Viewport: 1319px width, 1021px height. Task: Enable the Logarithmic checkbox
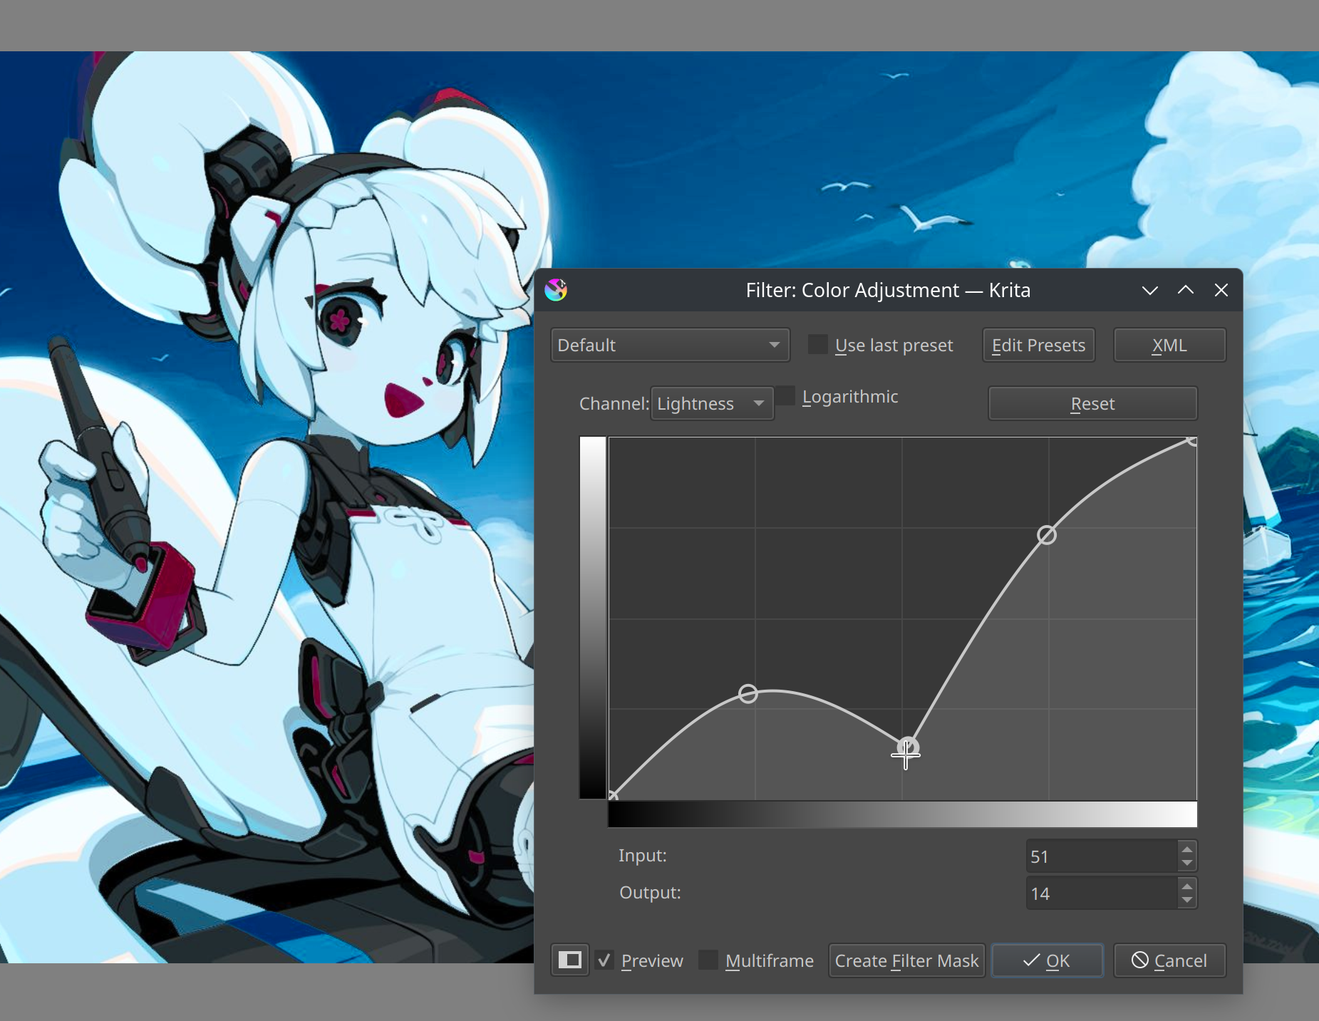(x=785, y=395)
